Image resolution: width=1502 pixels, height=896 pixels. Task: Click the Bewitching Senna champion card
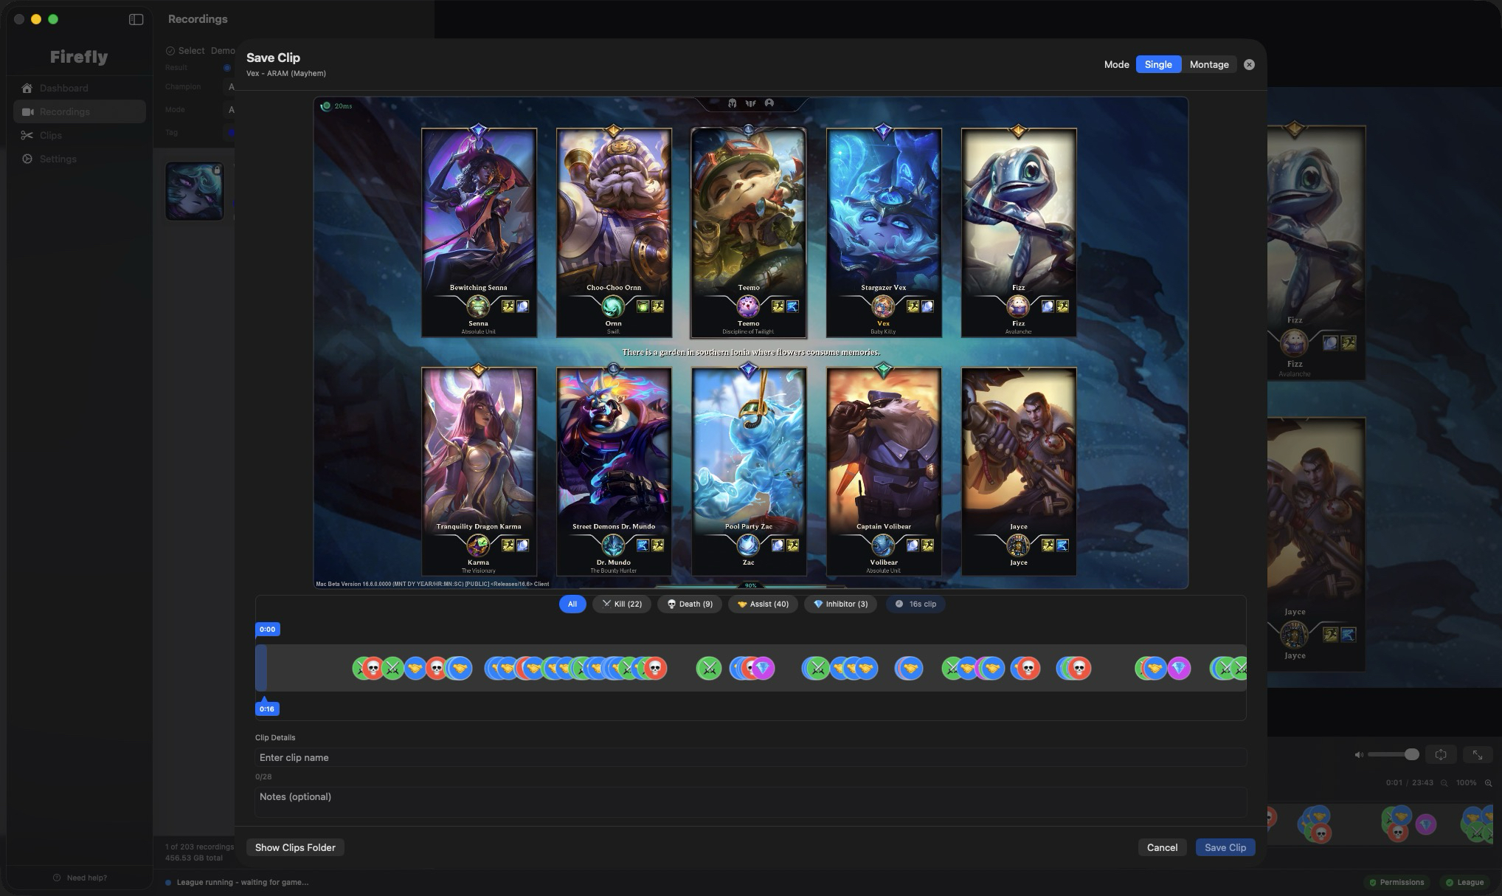[479, 232]
